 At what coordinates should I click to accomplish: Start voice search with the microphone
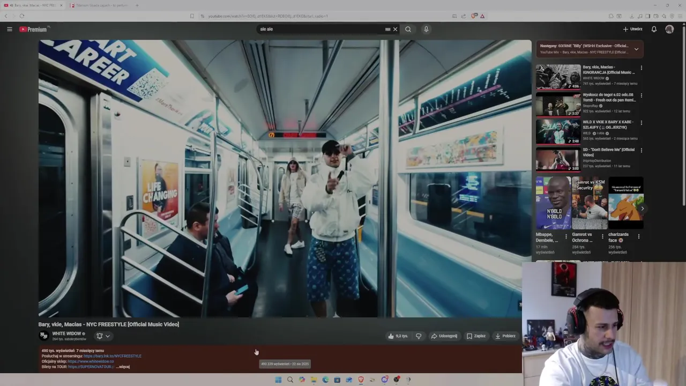[x=426, y=29]
